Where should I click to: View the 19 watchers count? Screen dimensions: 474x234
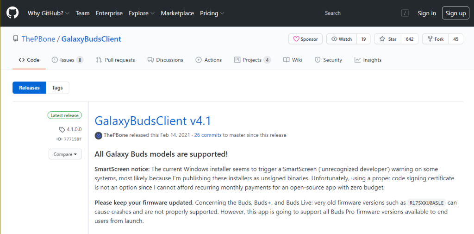(363, 39)
